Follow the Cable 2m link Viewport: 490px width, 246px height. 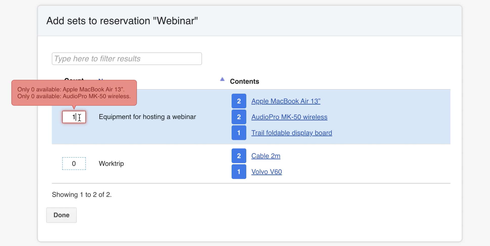click(x=266, y=156)
